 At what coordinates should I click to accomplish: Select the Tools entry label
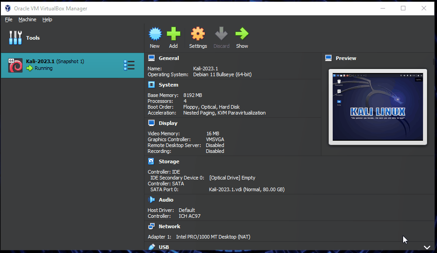[33, 38]
